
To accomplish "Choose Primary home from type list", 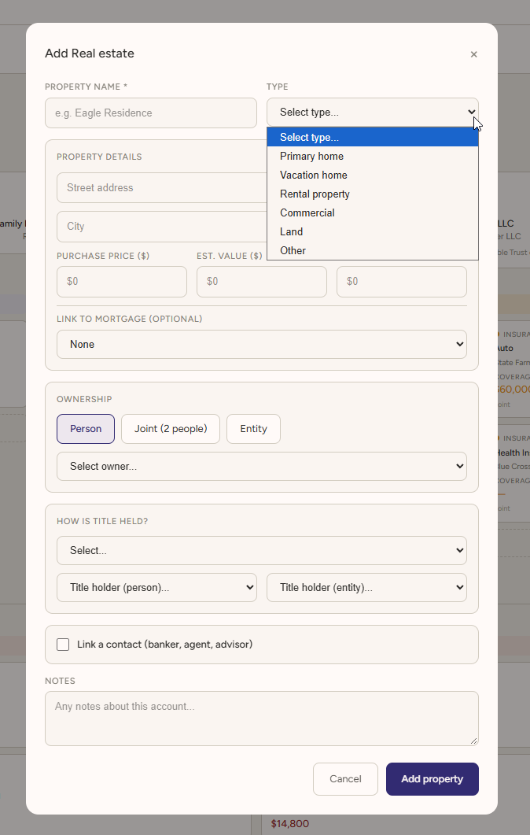I will [x=373, y=156].
